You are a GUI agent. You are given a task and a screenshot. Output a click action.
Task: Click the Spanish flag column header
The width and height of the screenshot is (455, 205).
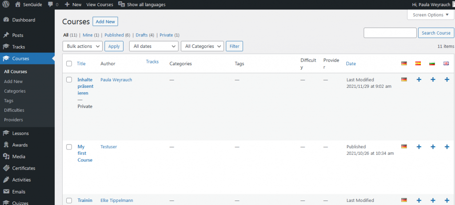pos(418,63)
